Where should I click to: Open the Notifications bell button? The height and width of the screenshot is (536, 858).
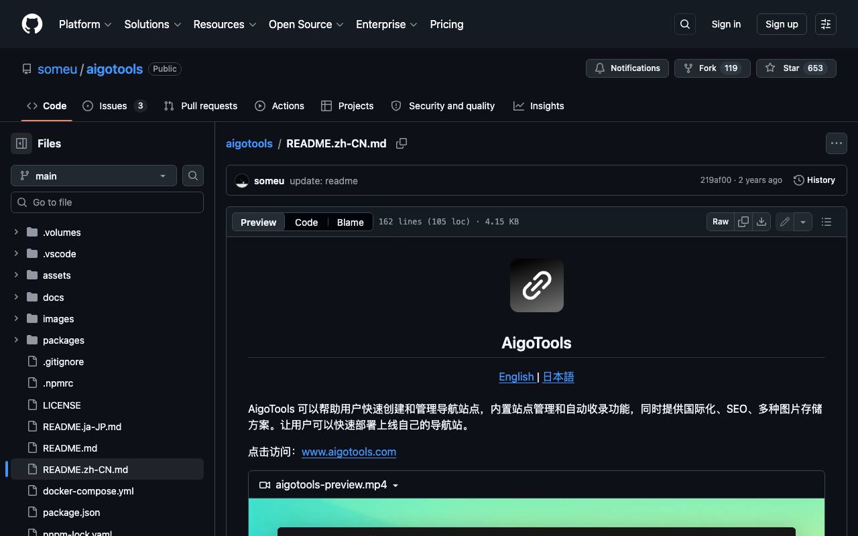627,68
